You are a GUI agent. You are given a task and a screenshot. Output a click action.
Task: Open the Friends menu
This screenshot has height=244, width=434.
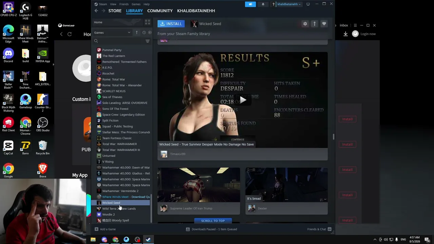click(x=124, y=4)
